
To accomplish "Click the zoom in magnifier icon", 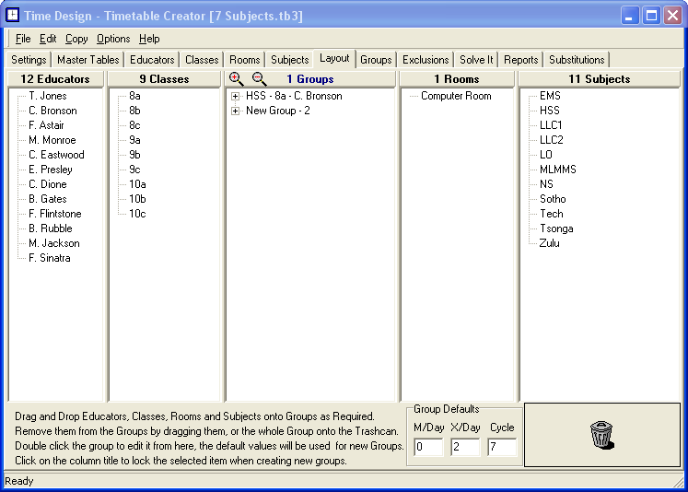I will (x=237, y=79).
